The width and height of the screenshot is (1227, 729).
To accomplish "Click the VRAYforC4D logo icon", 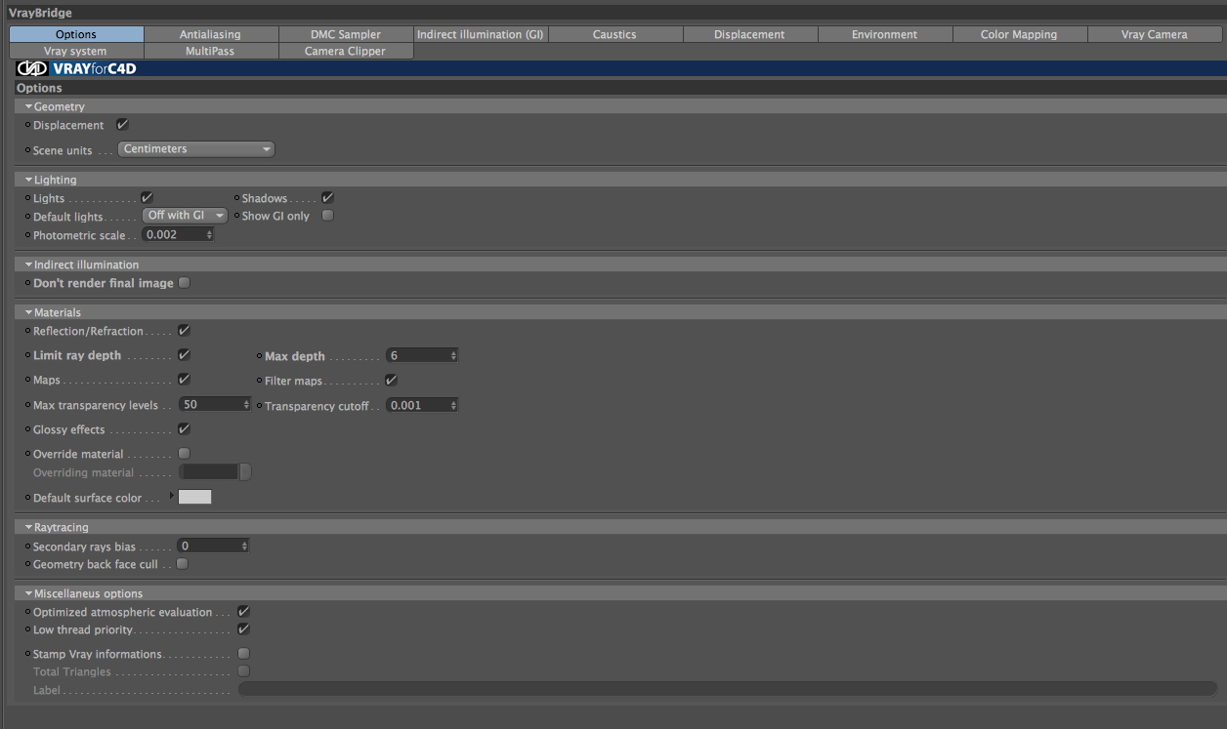I will [x=32, y=68].
